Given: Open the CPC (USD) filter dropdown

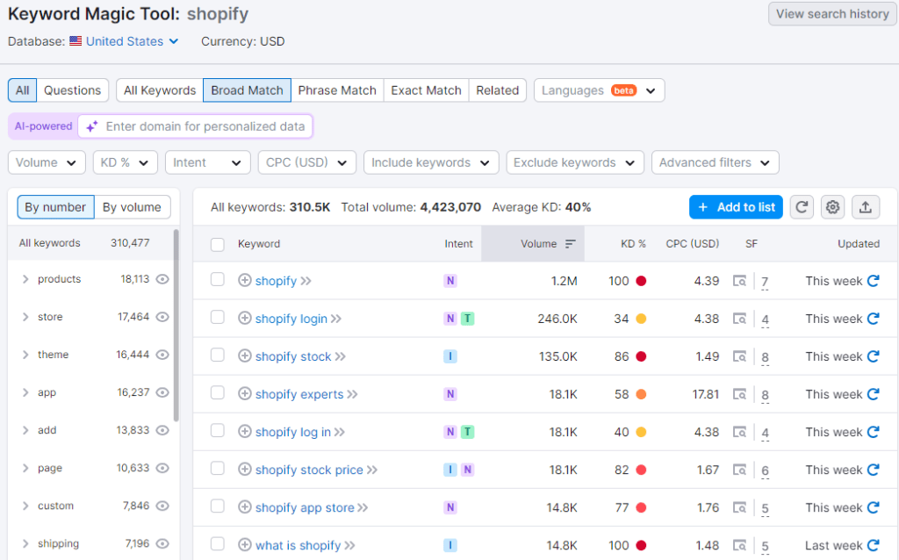Looking at the screenshot, I should (306, 162).
